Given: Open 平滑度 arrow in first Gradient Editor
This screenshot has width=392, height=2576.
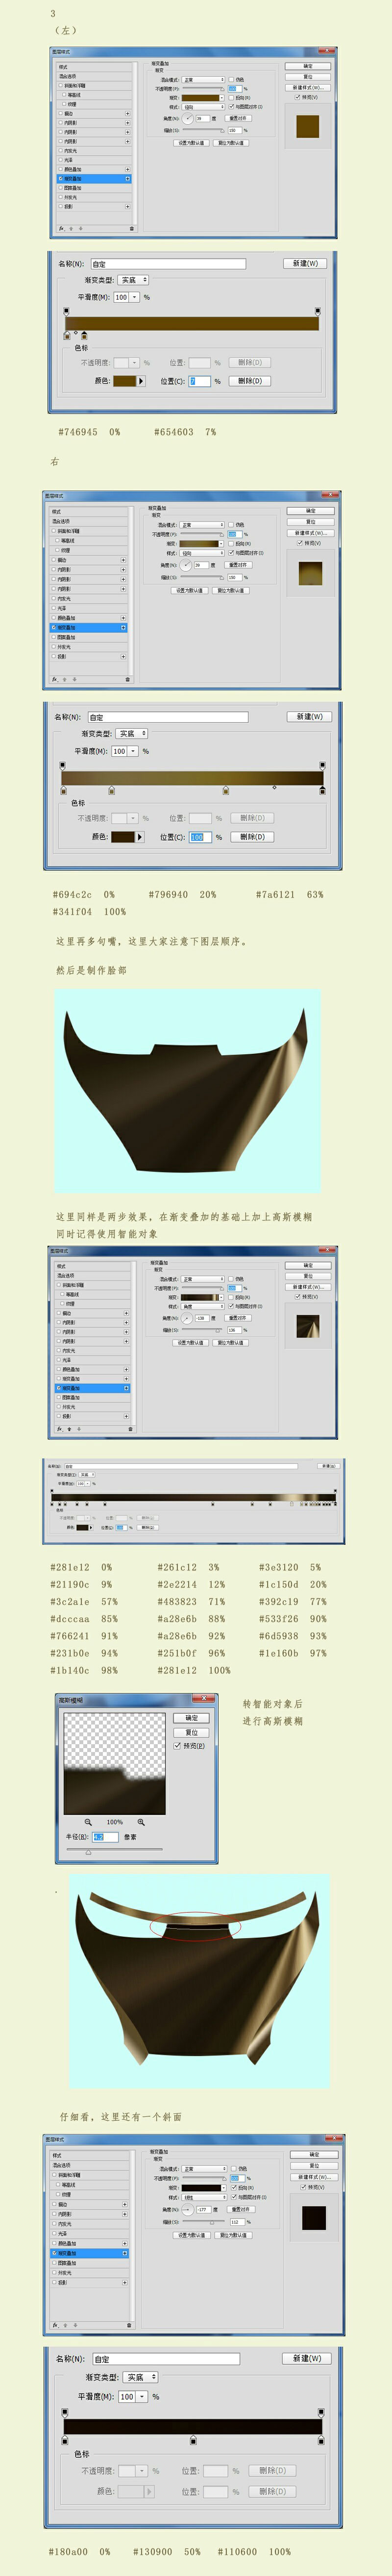Looking at the screenshot, I should click(x=135, y=297).
